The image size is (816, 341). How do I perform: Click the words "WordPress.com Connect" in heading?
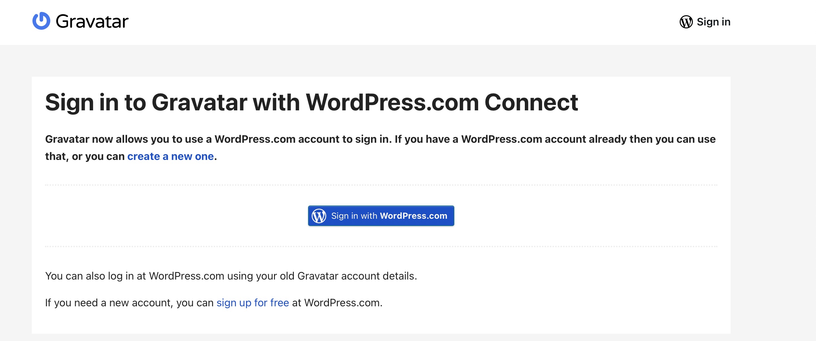[442, 102]
